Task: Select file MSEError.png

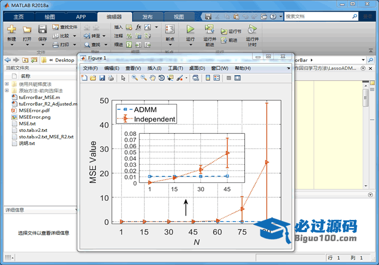Action: click(34, 117)
